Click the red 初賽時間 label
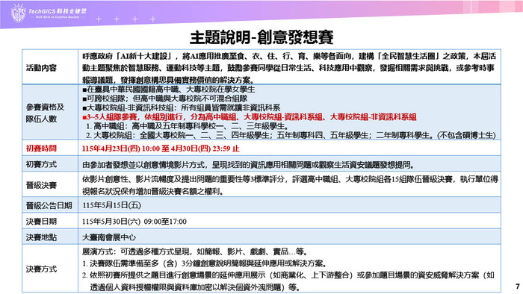523x294 pixels. click(x=41, y=148)
